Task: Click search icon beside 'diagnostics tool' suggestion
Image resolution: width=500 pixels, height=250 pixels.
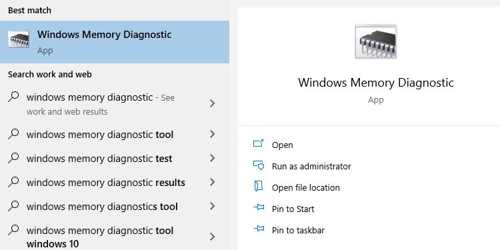Action: click(x=13, y=206)
